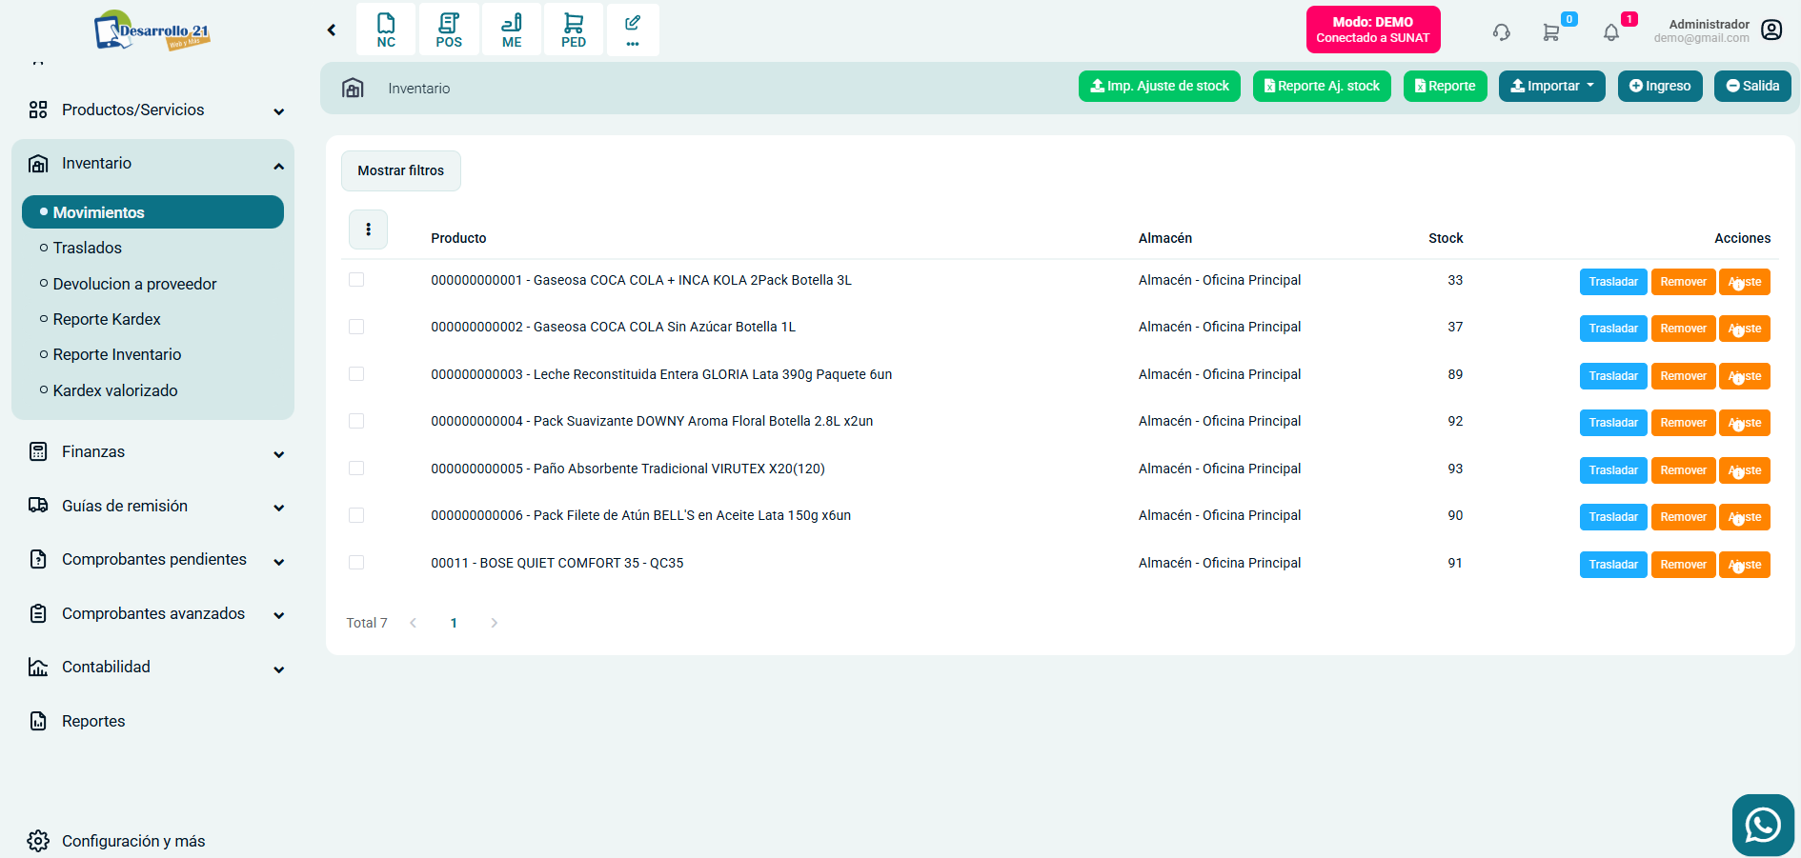Open the NC credit note shortcut
This screenshot has height=858, width=1801.
click(x=386, y=30)
